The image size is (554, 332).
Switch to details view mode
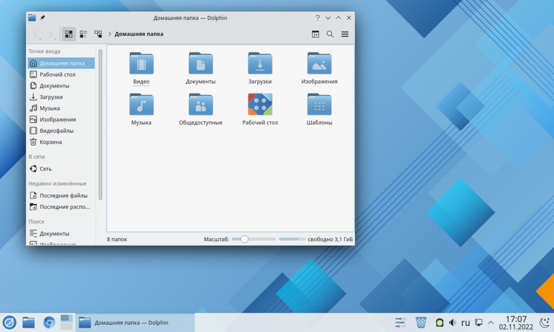(83, 34)
